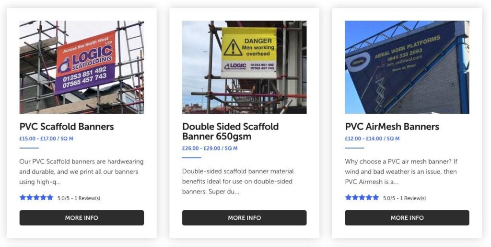Click the 'Double-sided scaffold banner material' description
Screen dimensions: 491x247
coord(238,181)
